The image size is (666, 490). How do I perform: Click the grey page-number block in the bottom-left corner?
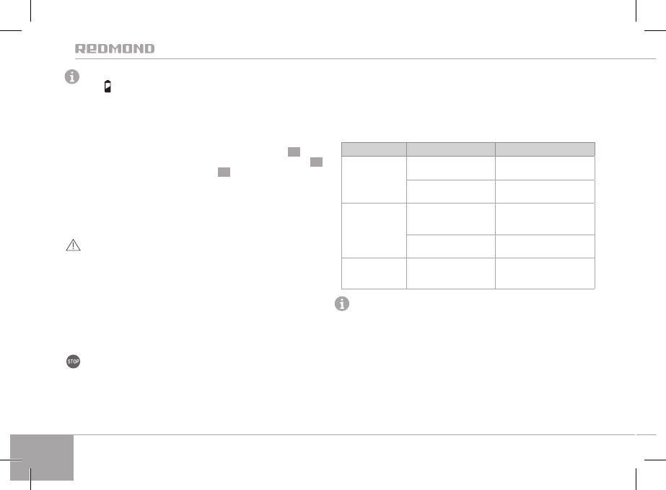tap(43, 457)
